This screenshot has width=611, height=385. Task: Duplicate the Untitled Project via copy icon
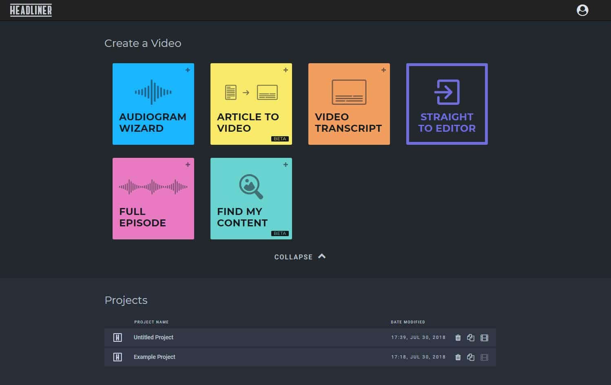tap(471, 338)
